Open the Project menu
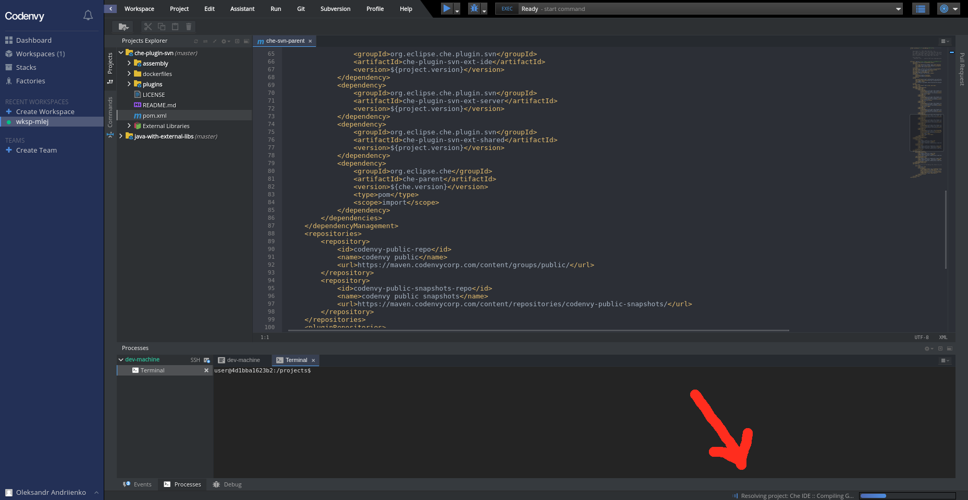Screen dimensions: 968x500 (179, 9)
